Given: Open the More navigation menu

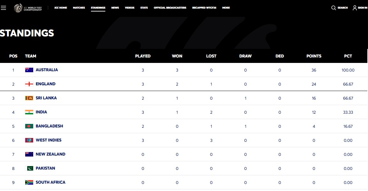Looking at the screenshot, I should (x=226, y=8).
